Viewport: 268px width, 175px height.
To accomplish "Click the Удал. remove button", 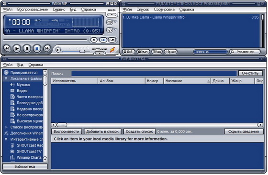I will pyautogui.click(x=144, y=52).
